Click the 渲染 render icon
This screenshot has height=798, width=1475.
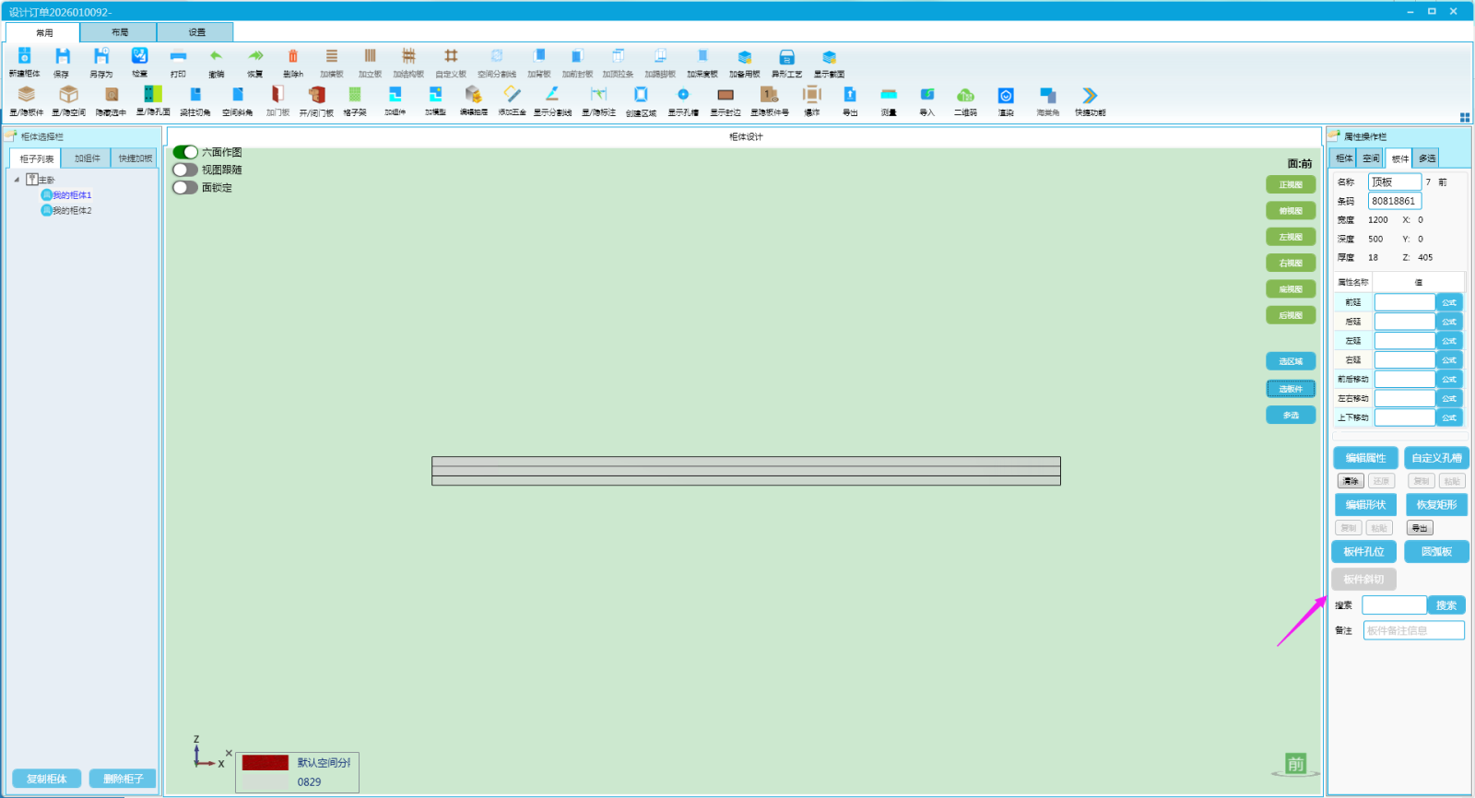click(1006, 95)
